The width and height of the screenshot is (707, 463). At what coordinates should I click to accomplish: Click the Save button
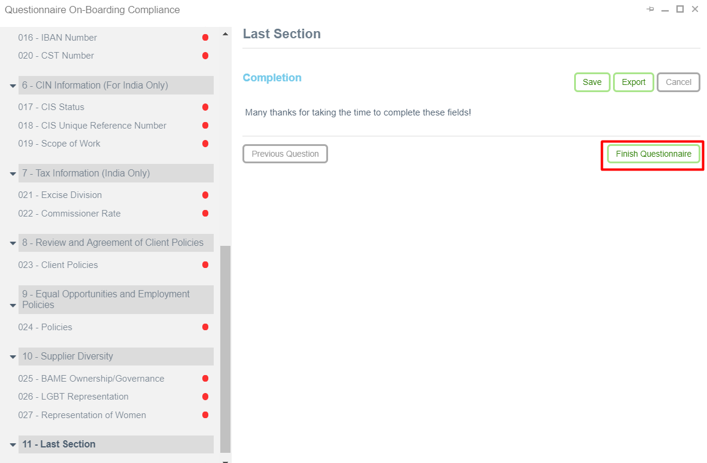tap(591, 82)
